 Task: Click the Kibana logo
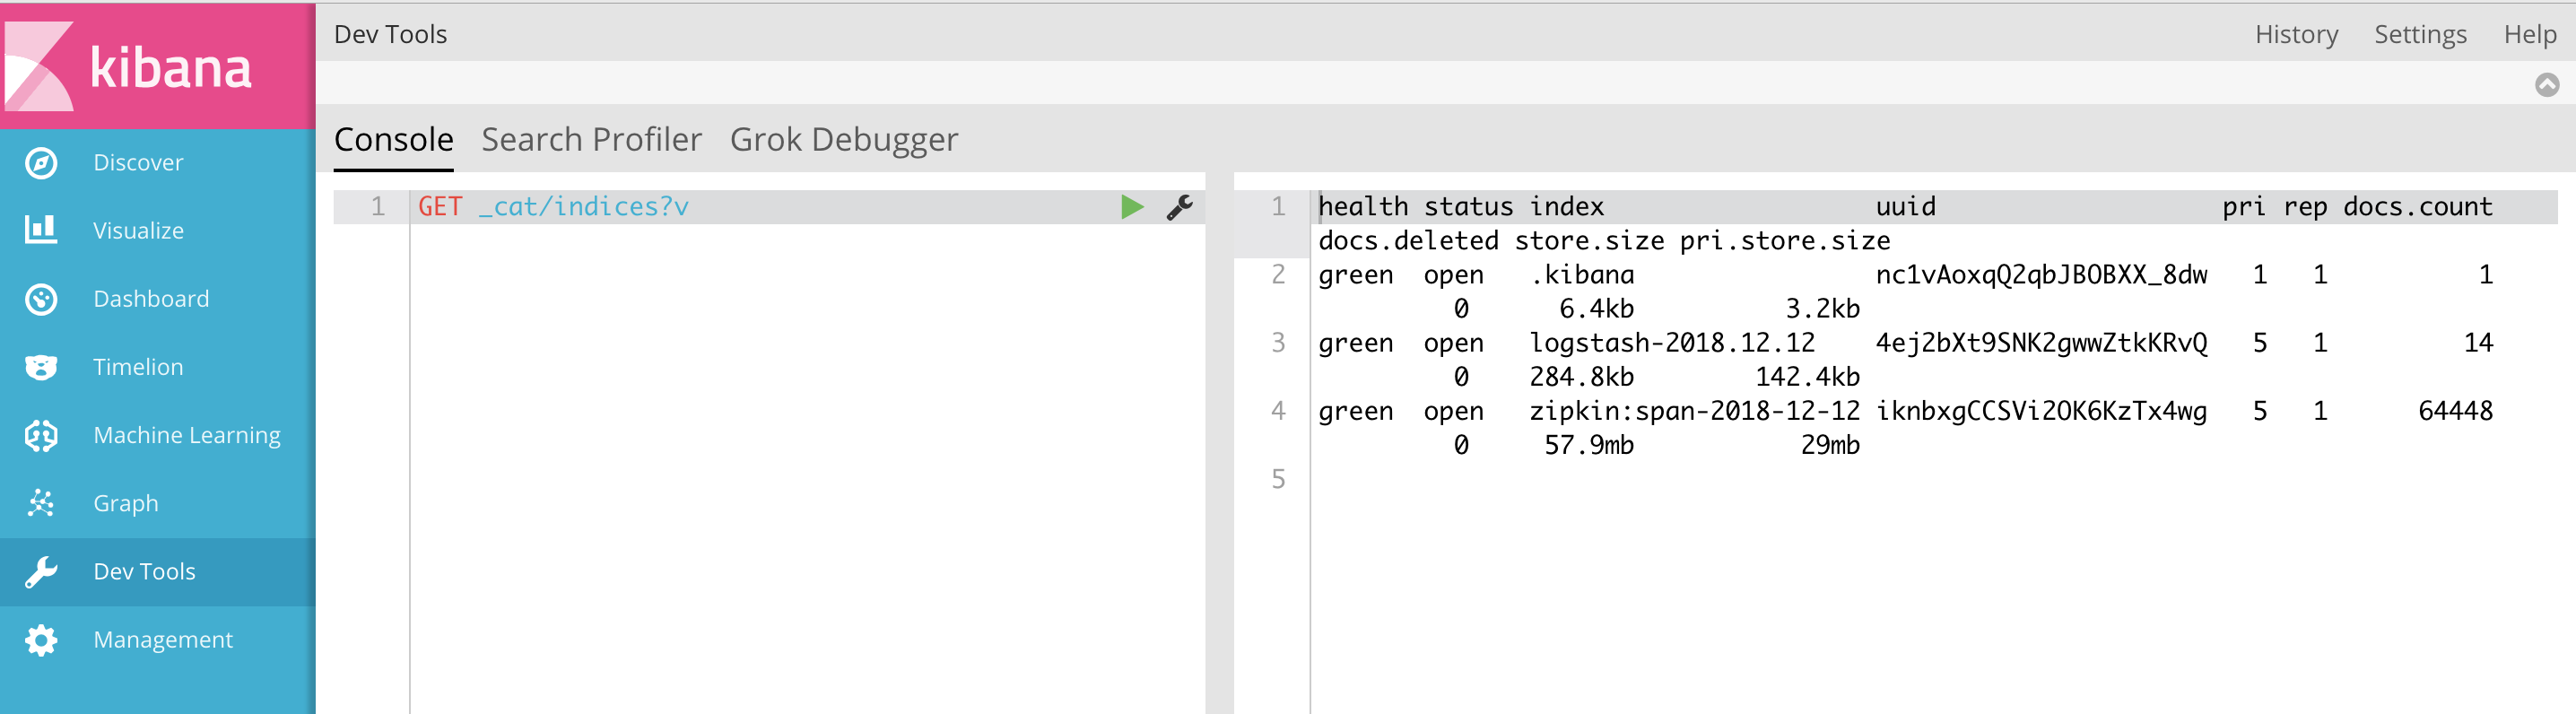point(130,66)
